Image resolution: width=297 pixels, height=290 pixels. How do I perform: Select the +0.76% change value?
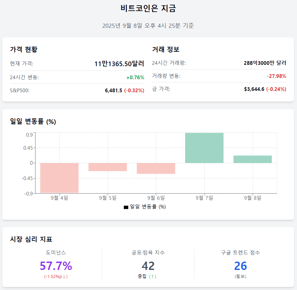(135, 78)
